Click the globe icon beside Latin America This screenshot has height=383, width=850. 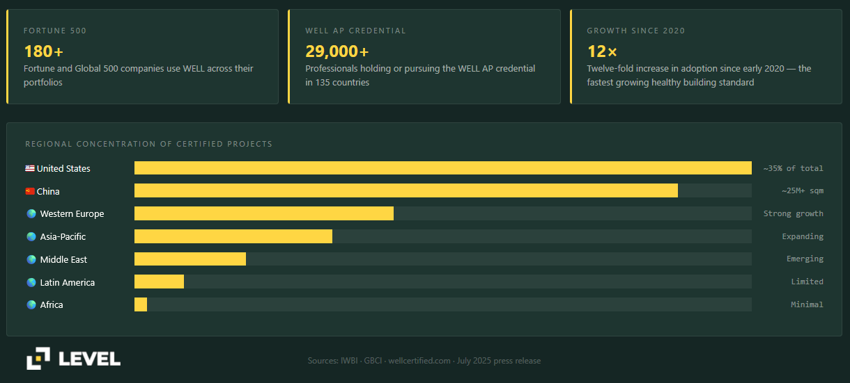click(31, 282)
